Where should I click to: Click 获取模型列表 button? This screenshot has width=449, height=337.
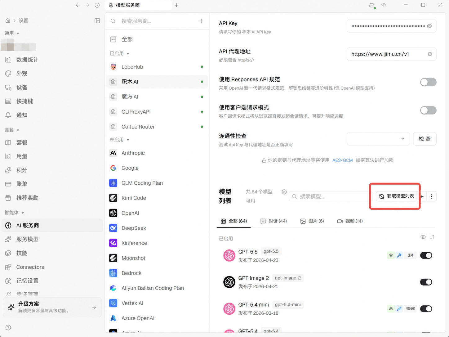pos(397,196)
